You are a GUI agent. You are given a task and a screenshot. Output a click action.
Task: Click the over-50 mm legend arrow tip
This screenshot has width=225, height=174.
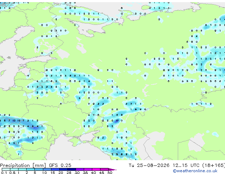click(112, 169)
